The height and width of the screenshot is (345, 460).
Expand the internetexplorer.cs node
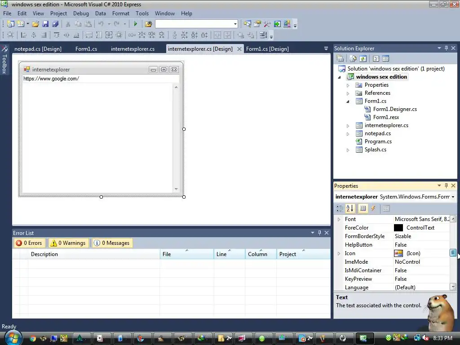(348, 126)
